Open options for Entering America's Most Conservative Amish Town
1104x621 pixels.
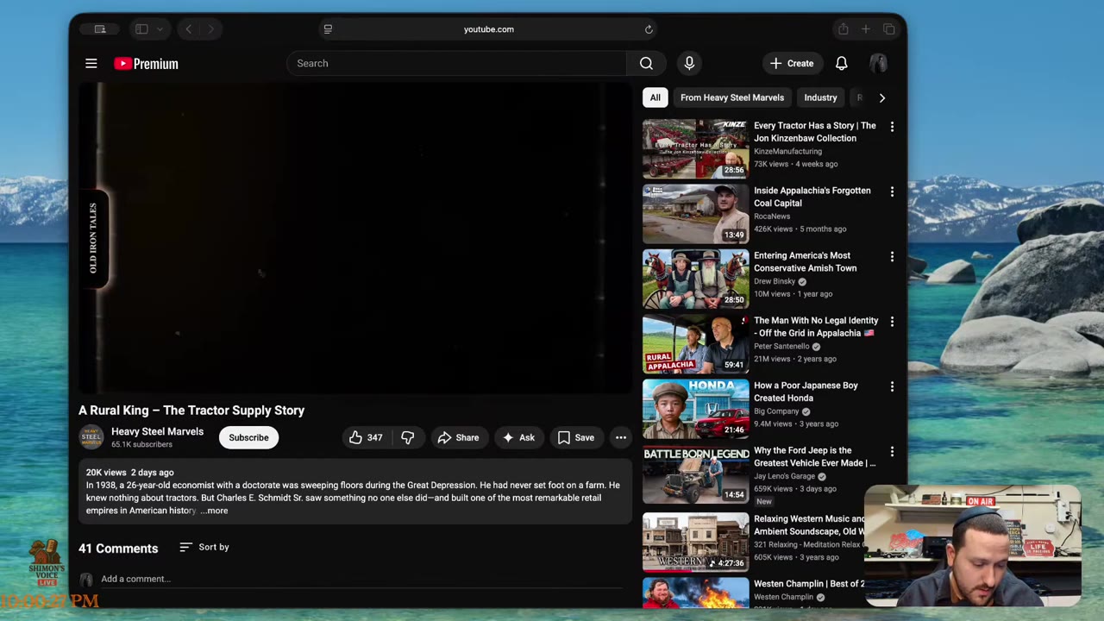click(892, 256)
